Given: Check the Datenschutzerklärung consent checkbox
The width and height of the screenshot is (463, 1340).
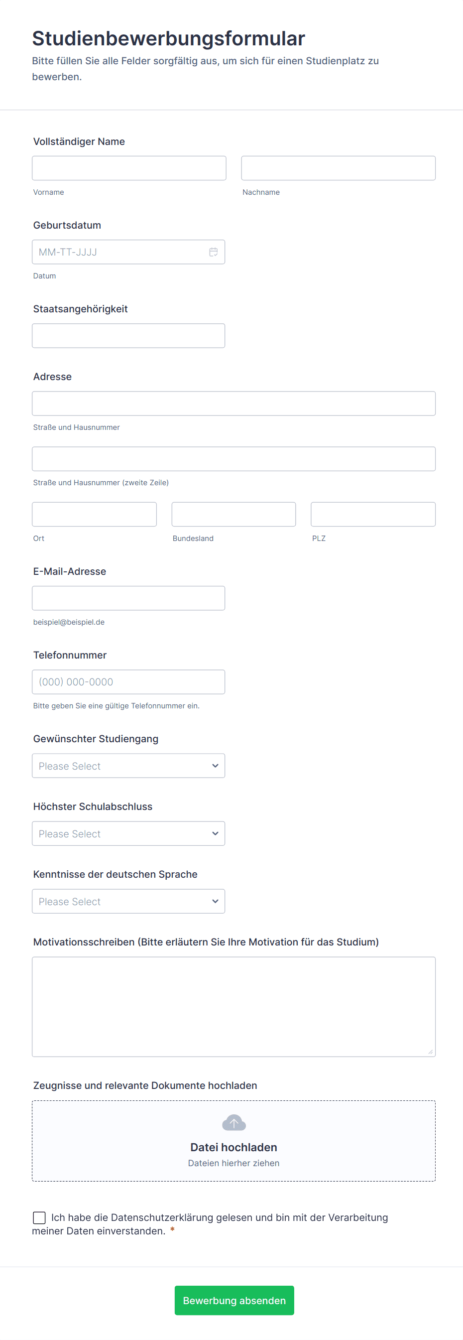Looking at the screenshot, I should tap(39, 1217).
